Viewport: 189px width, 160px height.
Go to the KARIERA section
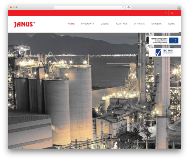point(156,24)
